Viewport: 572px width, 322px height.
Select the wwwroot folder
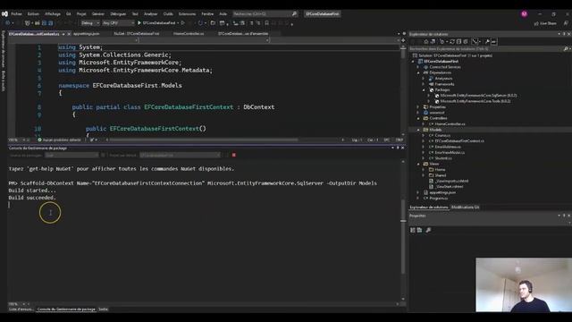437,113
